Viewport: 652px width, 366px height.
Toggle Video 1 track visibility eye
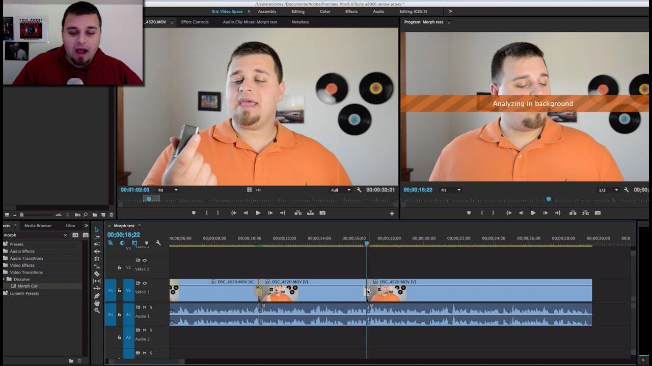[x=145, y=283]
